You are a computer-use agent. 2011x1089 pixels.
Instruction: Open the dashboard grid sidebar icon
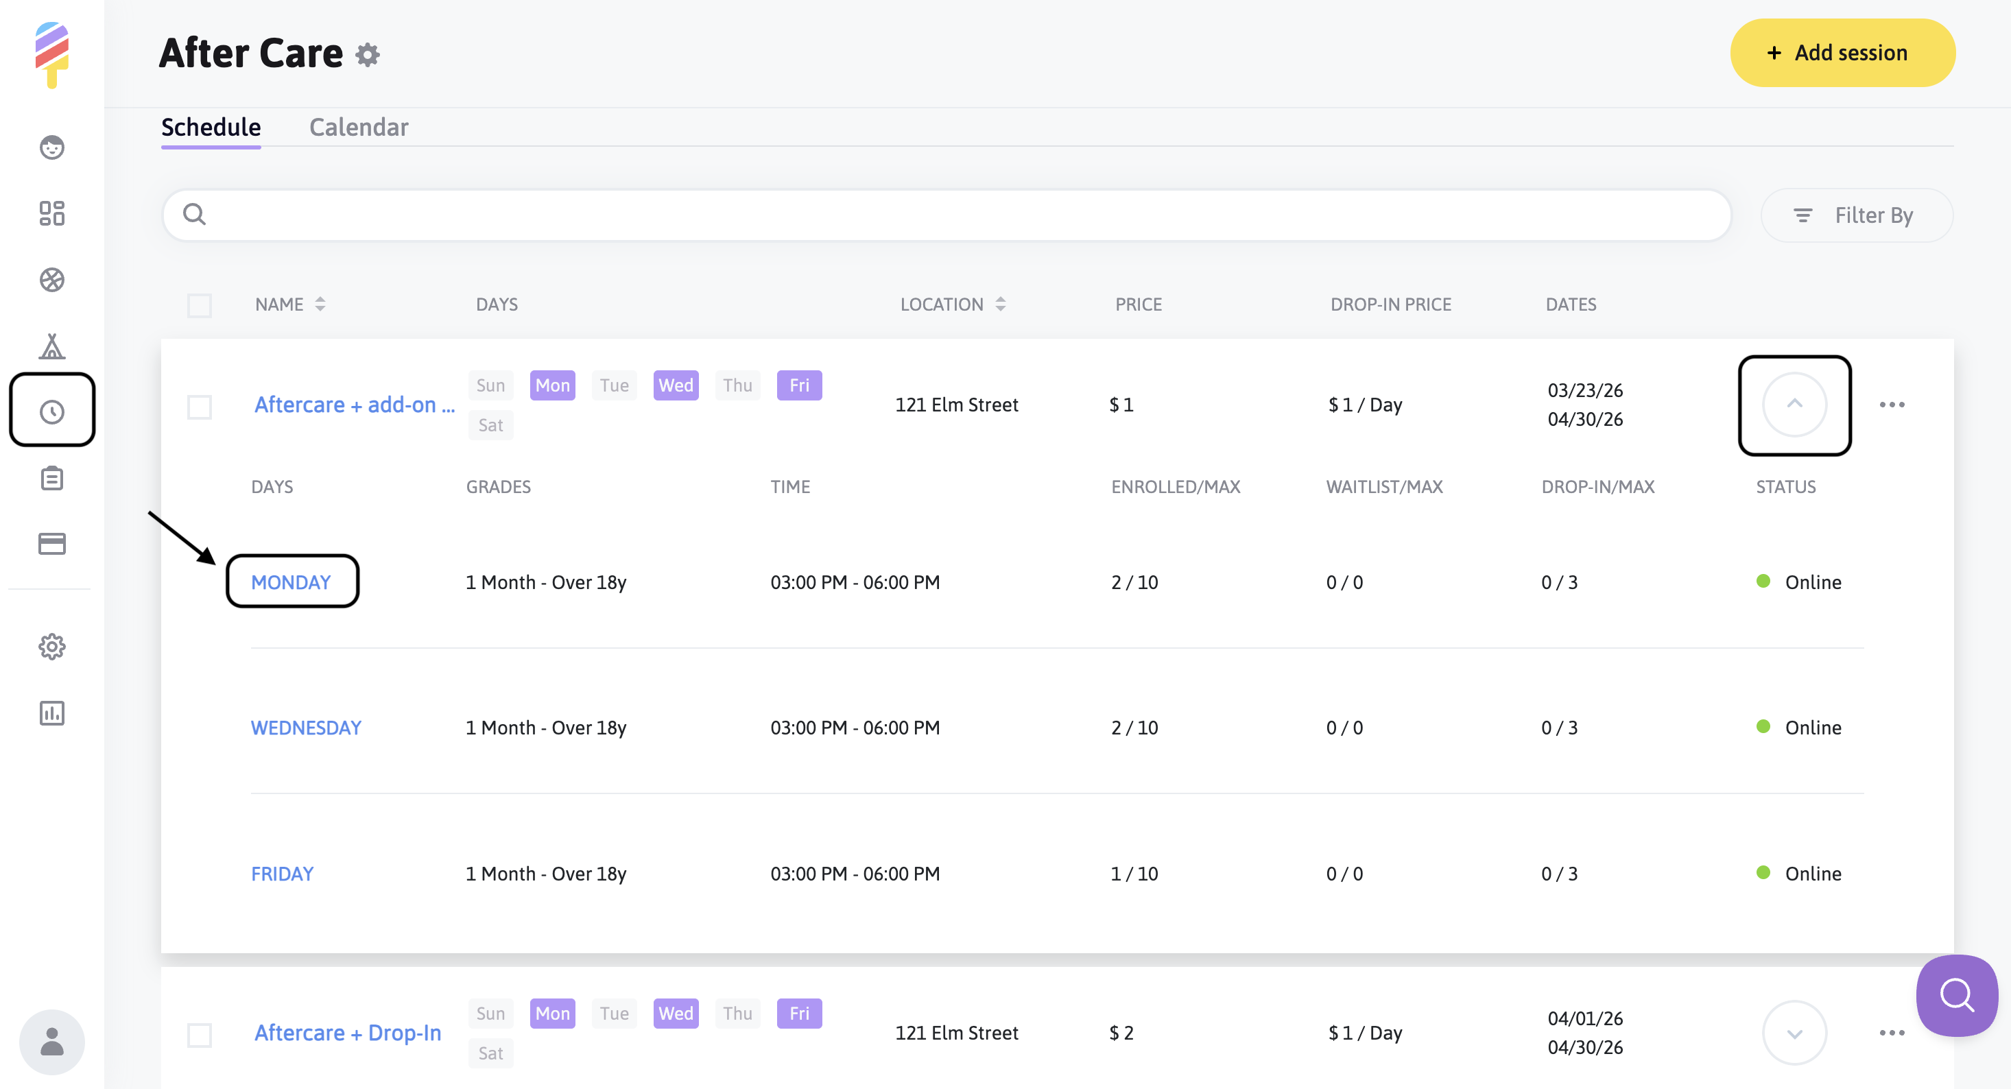[x=51, y=213]
